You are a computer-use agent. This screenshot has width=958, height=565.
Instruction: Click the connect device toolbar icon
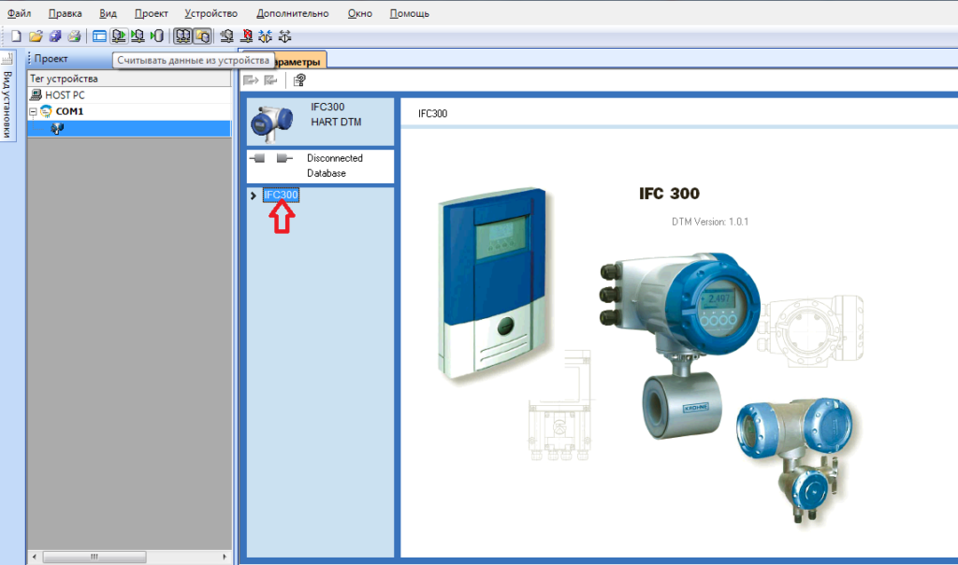pos(225,36)
